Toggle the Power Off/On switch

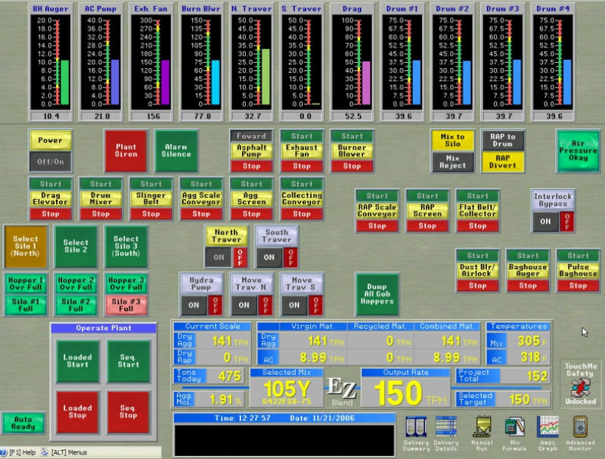[50, 160]
